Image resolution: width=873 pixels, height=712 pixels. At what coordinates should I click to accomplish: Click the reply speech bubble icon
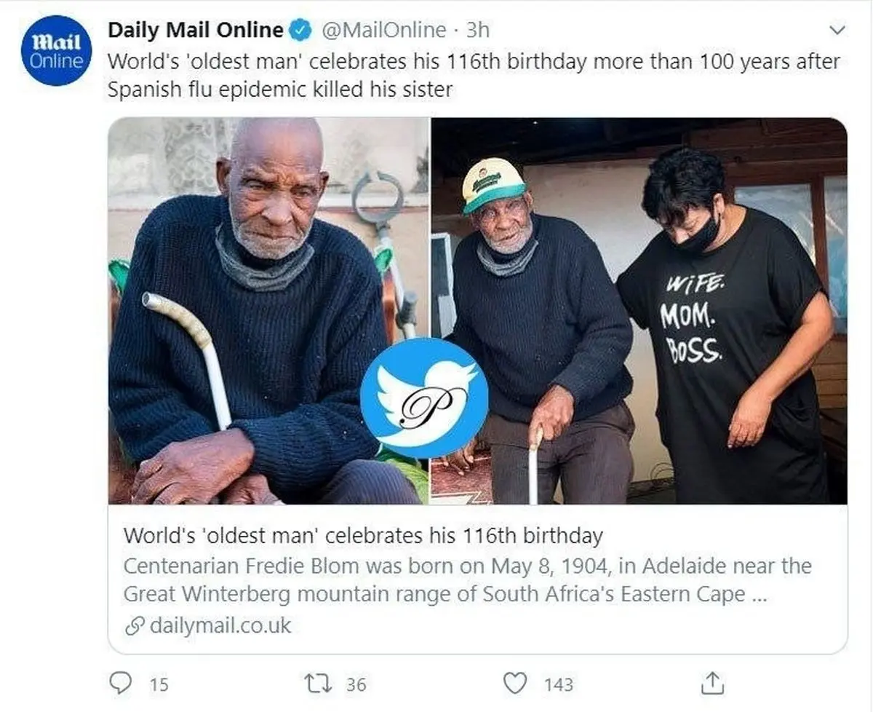119,684
